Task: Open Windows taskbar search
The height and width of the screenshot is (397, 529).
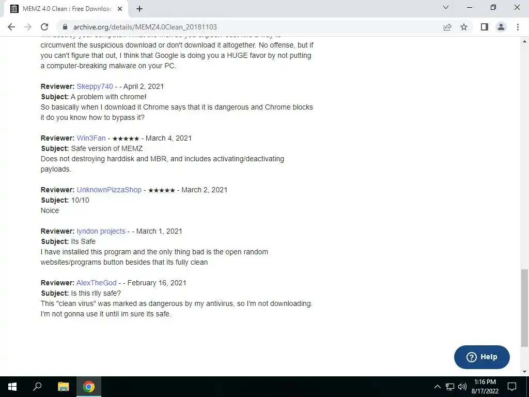Action: pyautogui.click(x=37, y=387)
